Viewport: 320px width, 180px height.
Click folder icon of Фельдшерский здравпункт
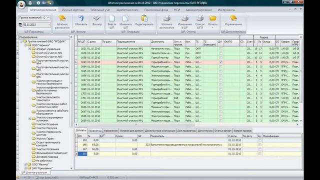pos(33,153)
